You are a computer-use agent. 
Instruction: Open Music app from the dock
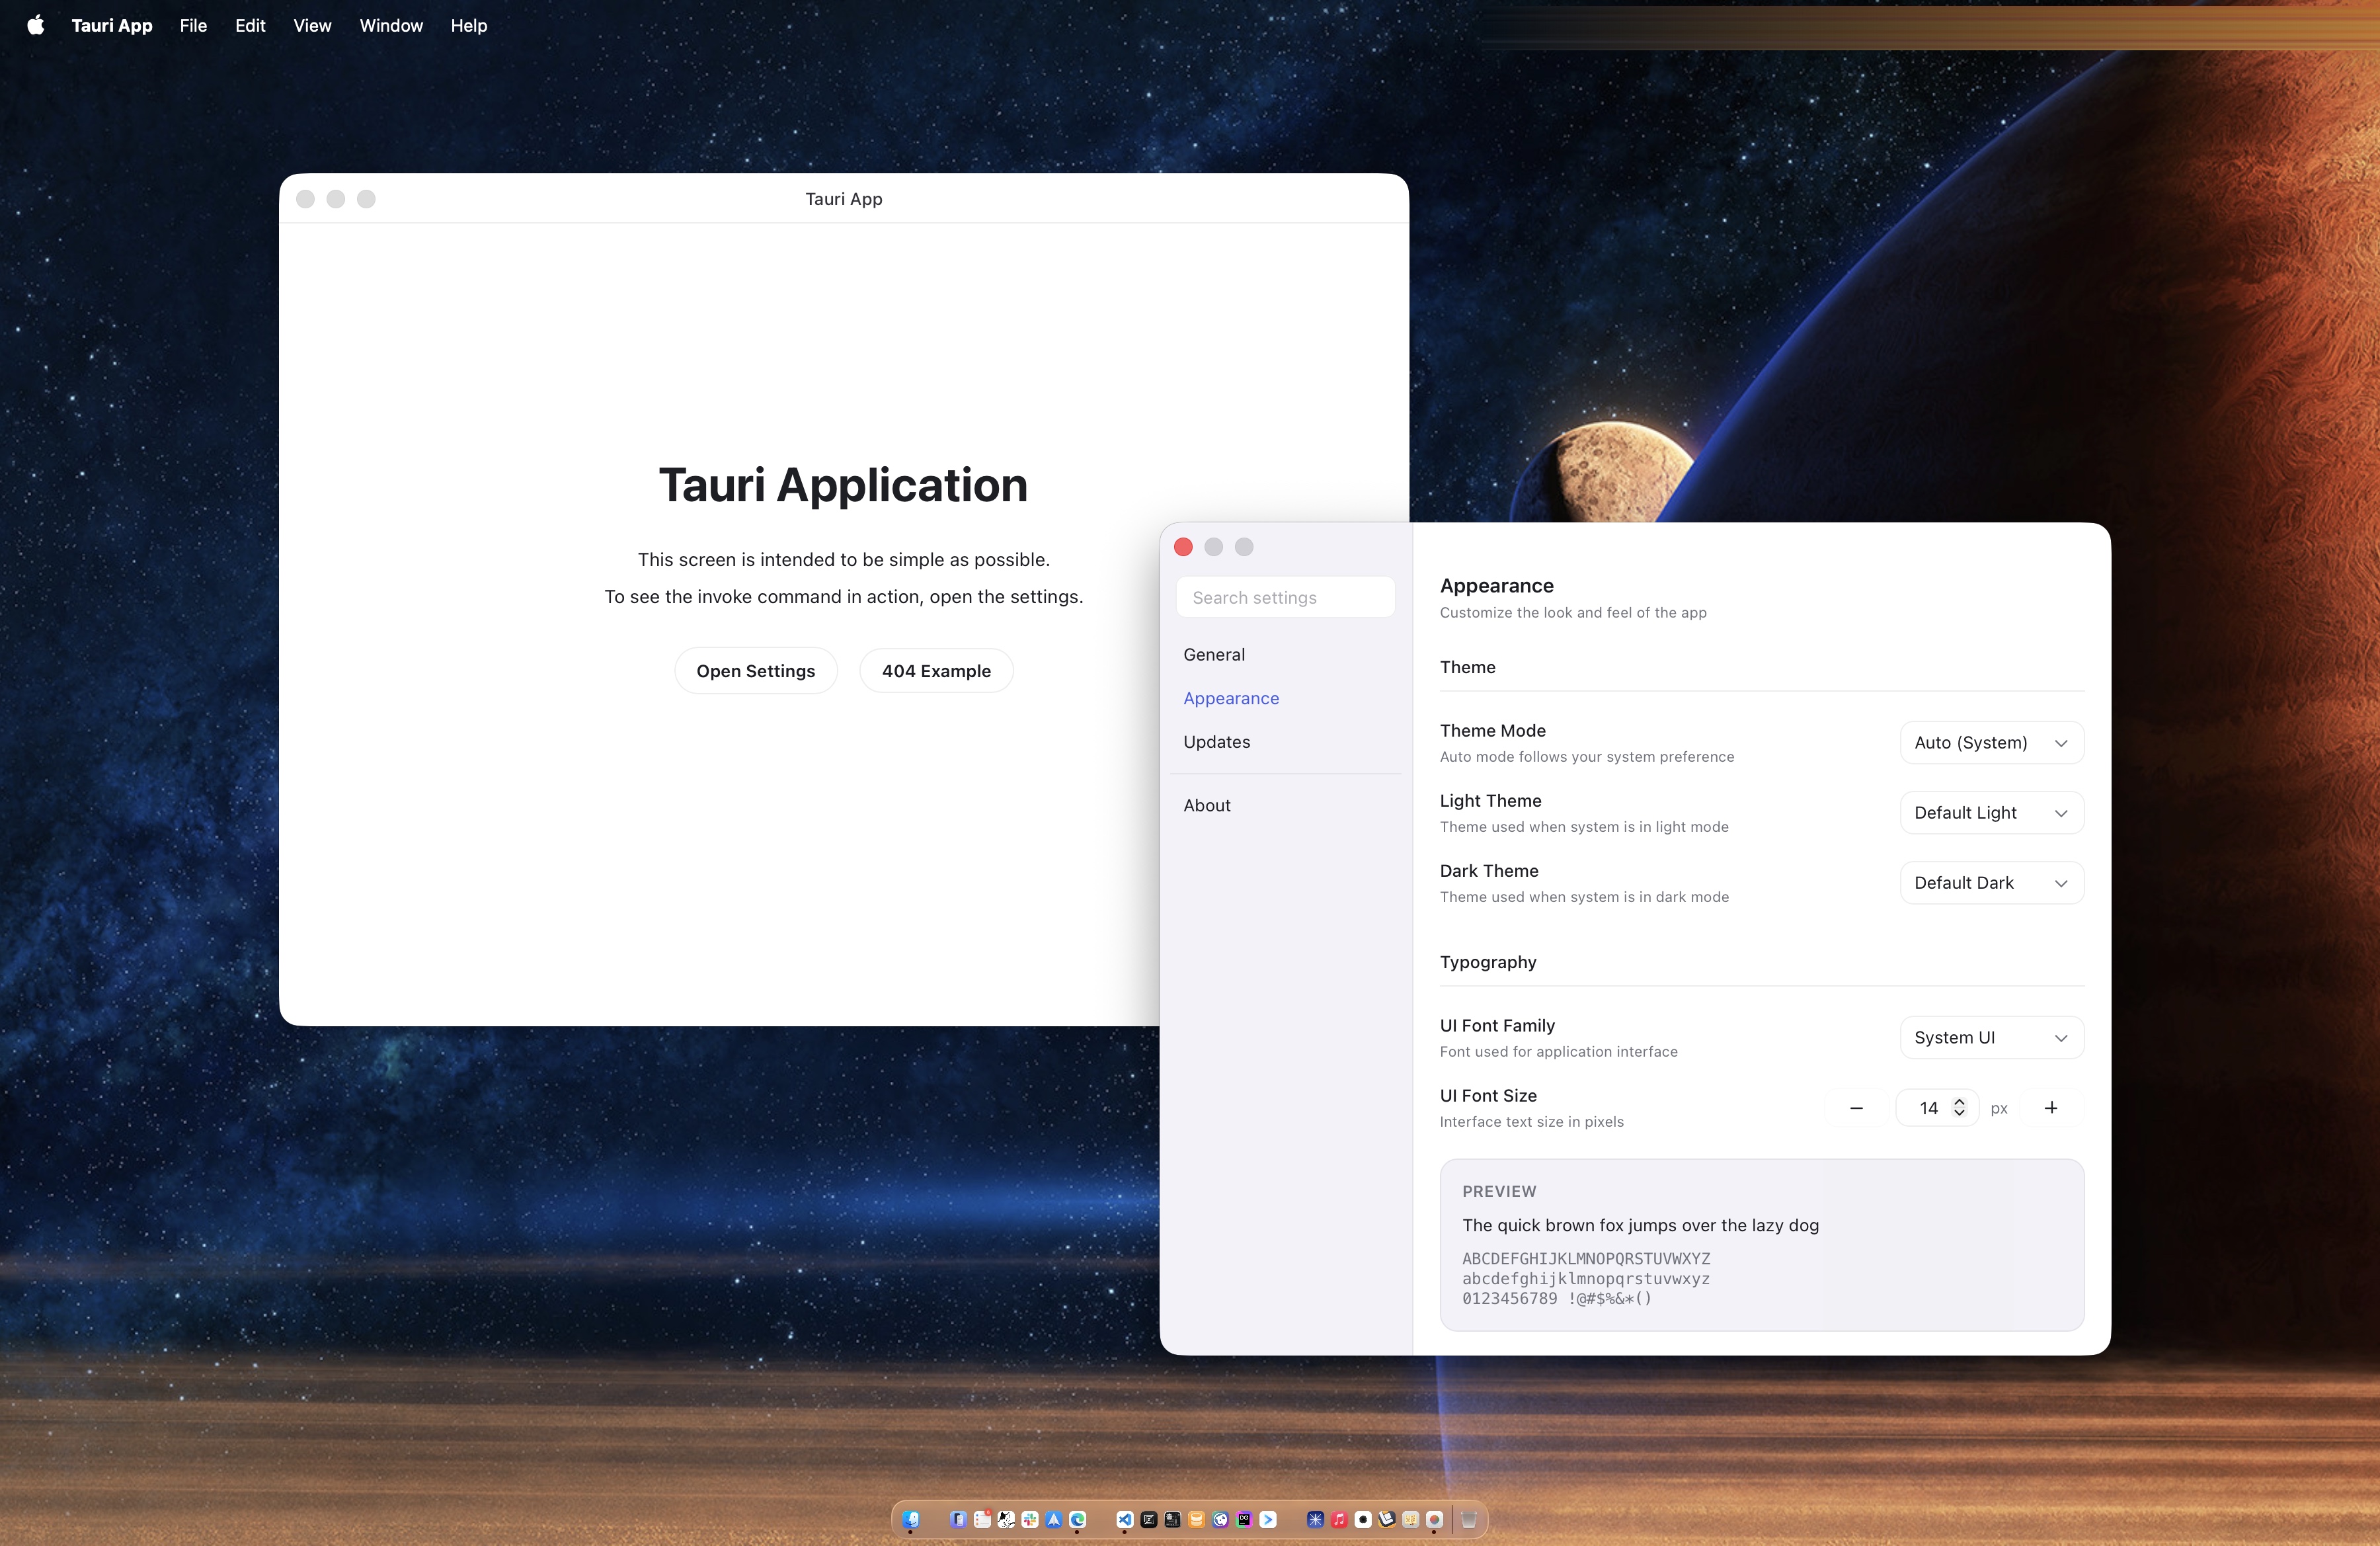click(x=1340, y=1519)
